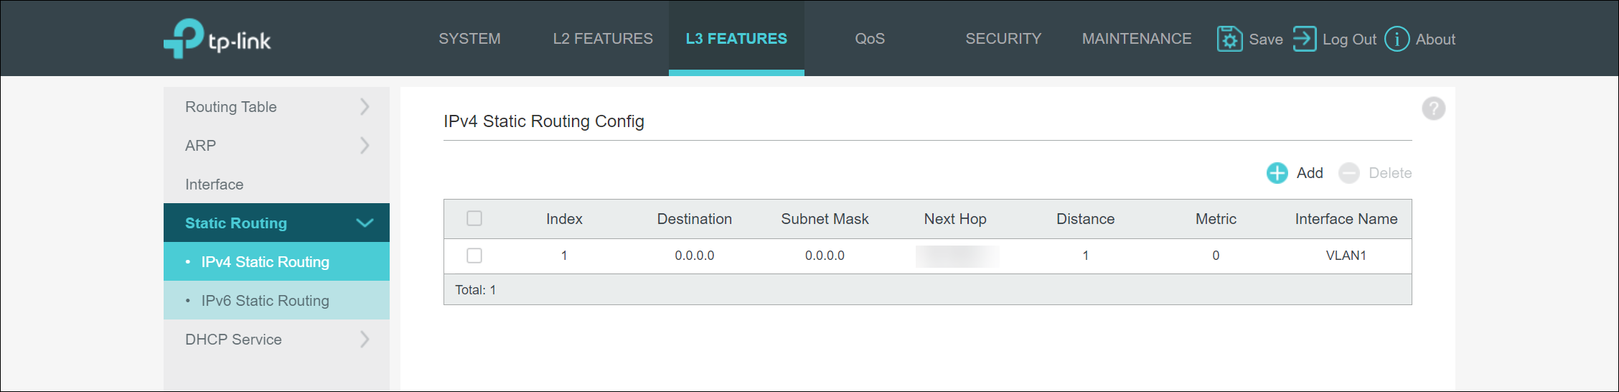This screenshot has height=392, width=1619.
Task: Toggle the select-all checkbox in table header
Action: click(474, 218)
